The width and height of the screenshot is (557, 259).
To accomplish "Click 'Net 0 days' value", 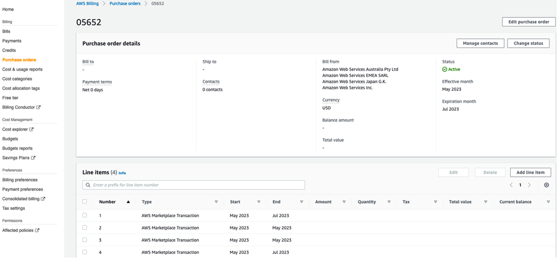I will coord(93,90).
